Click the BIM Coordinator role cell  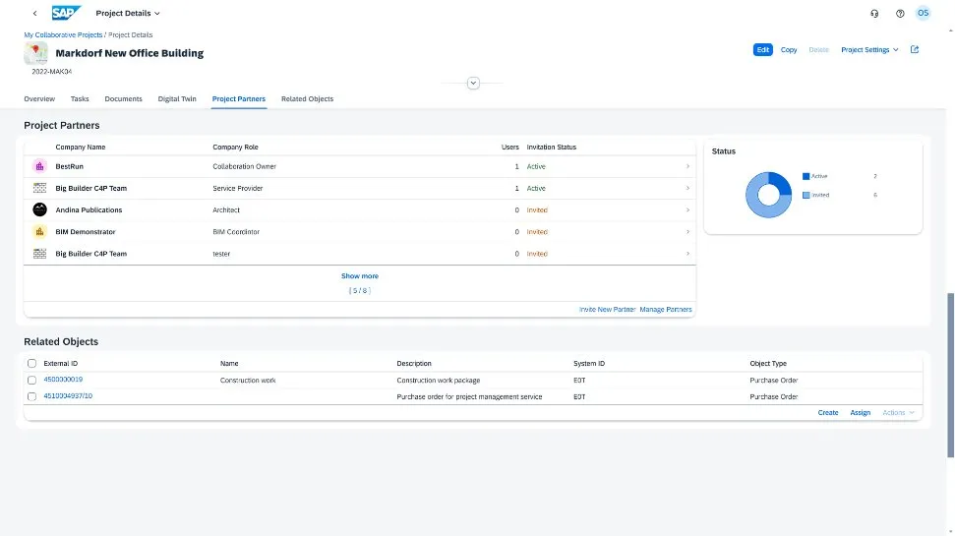(236, 232)
